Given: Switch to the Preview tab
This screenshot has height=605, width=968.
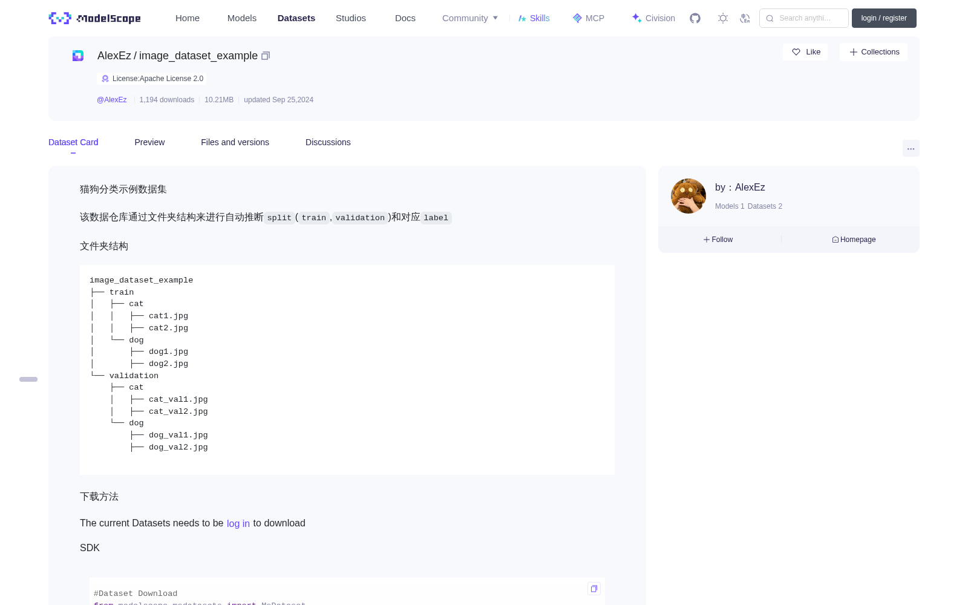Looking at the screenshot, I should [149, 142].
